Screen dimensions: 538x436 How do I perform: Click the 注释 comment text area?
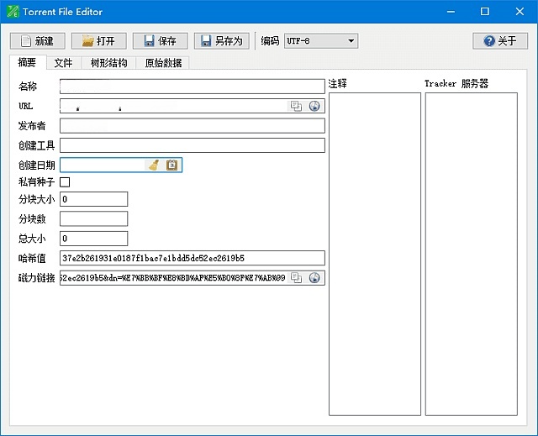pos(374,252)
